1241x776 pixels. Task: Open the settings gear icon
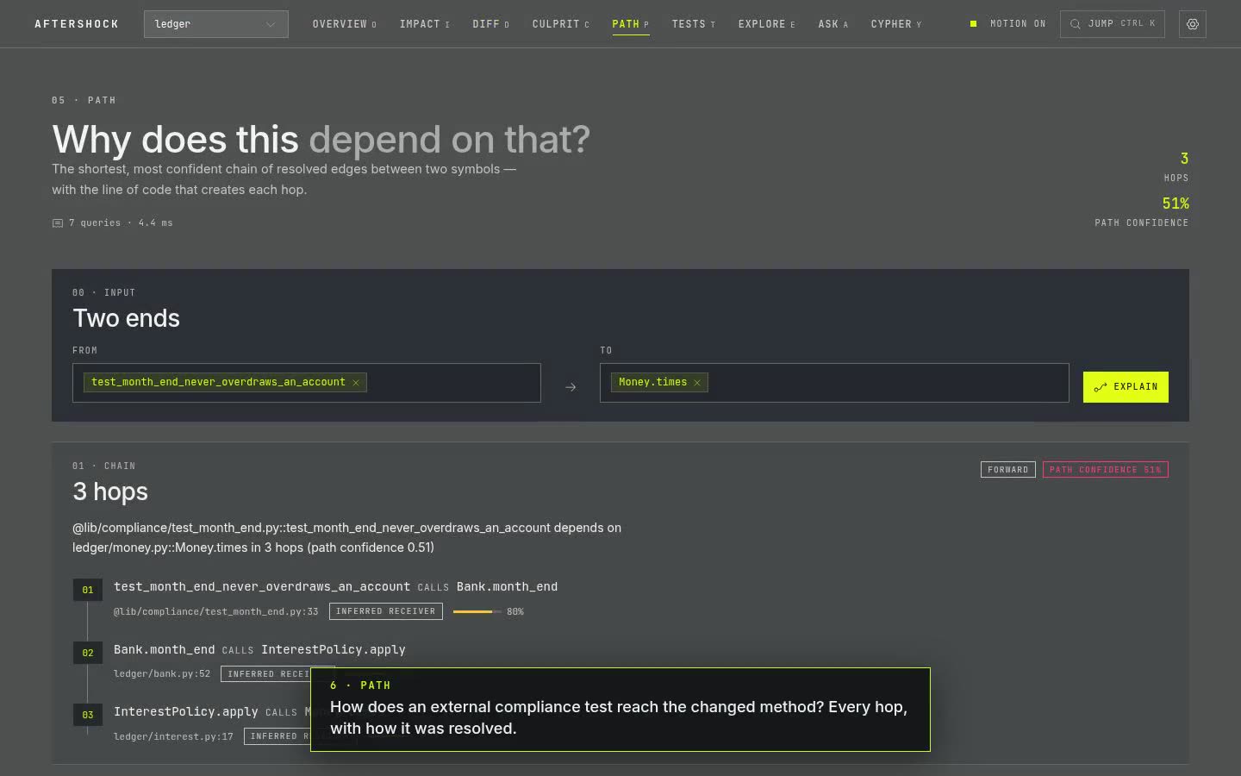(x=1193, y=24)
